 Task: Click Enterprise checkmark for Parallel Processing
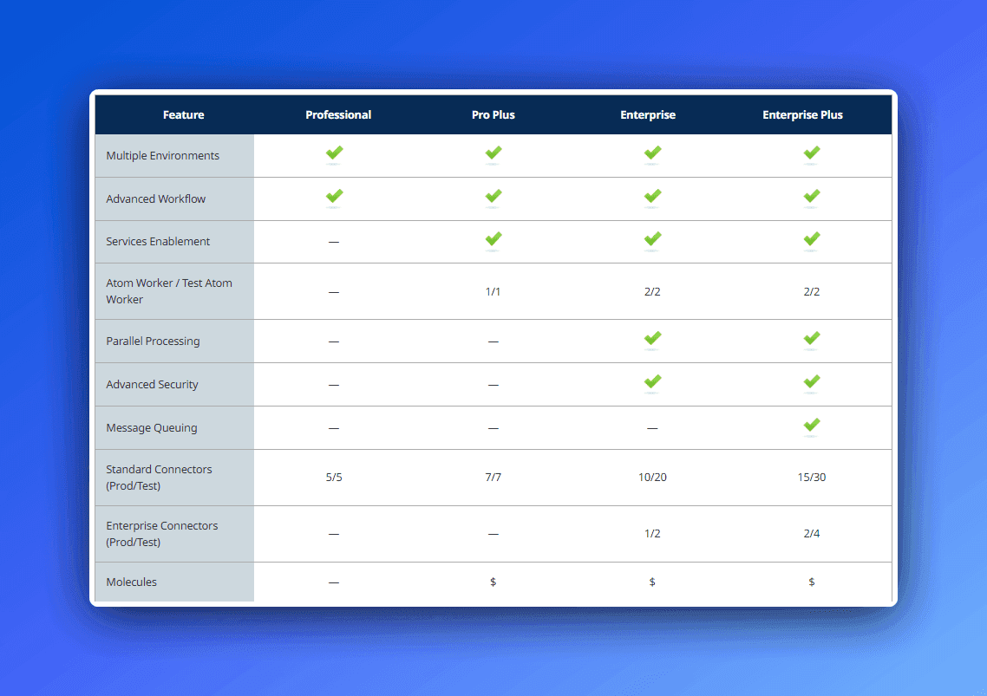click(652, 339)
